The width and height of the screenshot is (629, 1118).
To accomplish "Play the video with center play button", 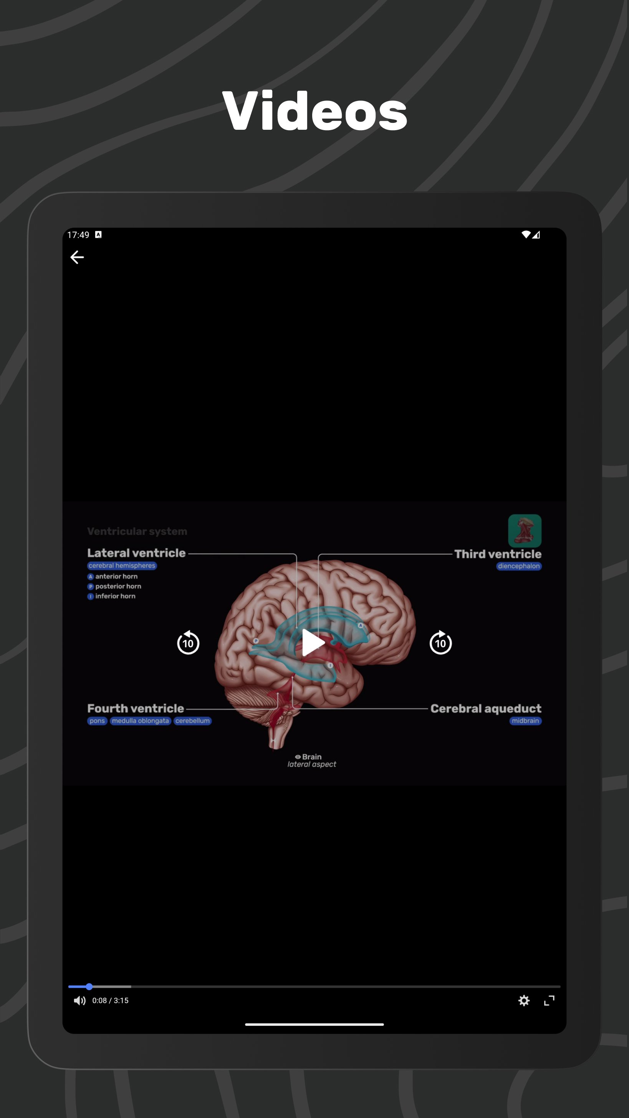I will pyautogui.click(x=313, y=642).
